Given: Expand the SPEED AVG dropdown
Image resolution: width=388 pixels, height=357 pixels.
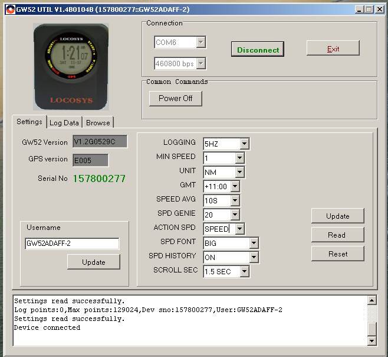Looking at the screenshot, I should (235, 200).
